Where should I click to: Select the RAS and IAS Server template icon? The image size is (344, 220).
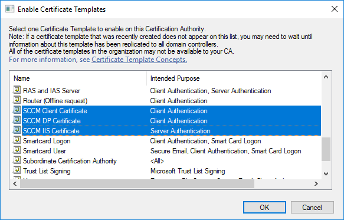[17, 90]
